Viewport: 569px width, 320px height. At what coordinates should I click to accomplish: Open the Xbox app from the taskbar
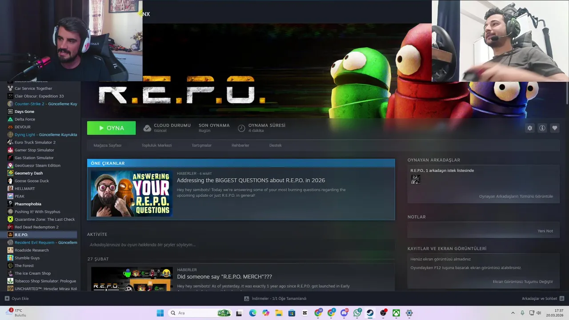pyautogui.click(x=396, y=313)
